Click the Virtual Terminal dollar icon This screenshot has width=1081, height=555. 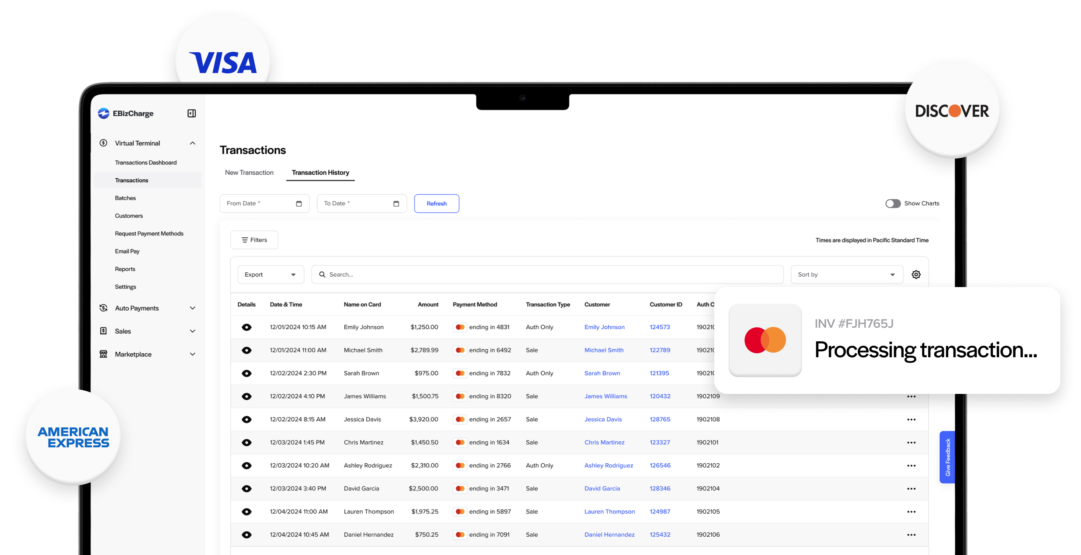coord(103,143)
